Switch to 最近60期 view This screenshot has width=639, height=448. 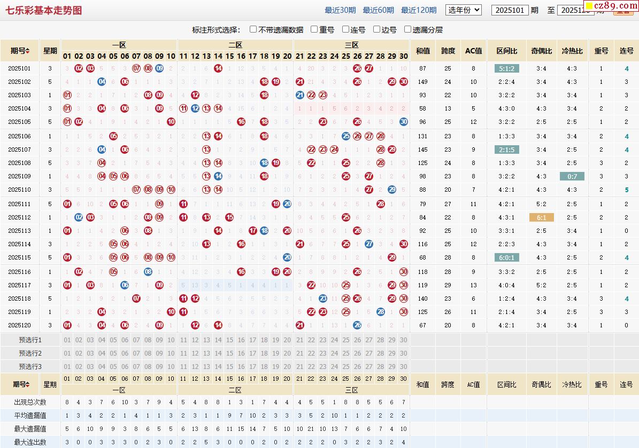coord(378,10)
